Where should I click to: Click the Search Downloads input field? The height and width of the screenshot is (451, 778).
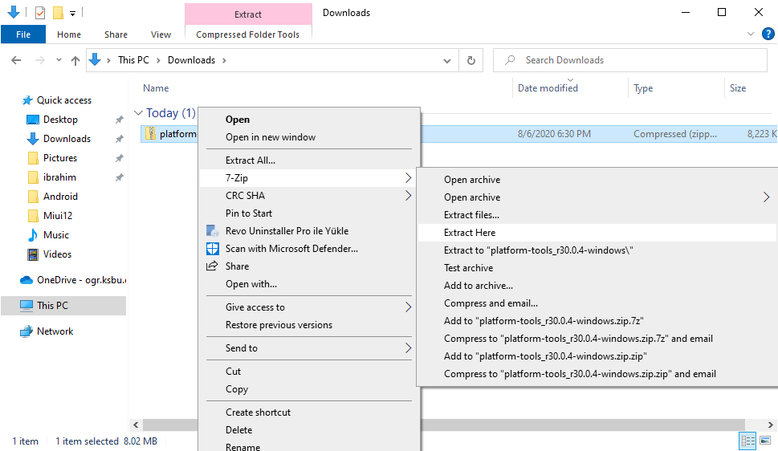point(629,60)
